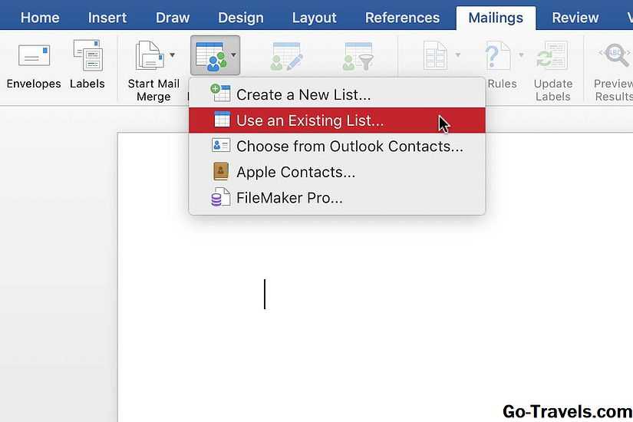This screenshot has width=633, height=422.
Task: Click the Labels icon
Action: click(x=87, y=57)
